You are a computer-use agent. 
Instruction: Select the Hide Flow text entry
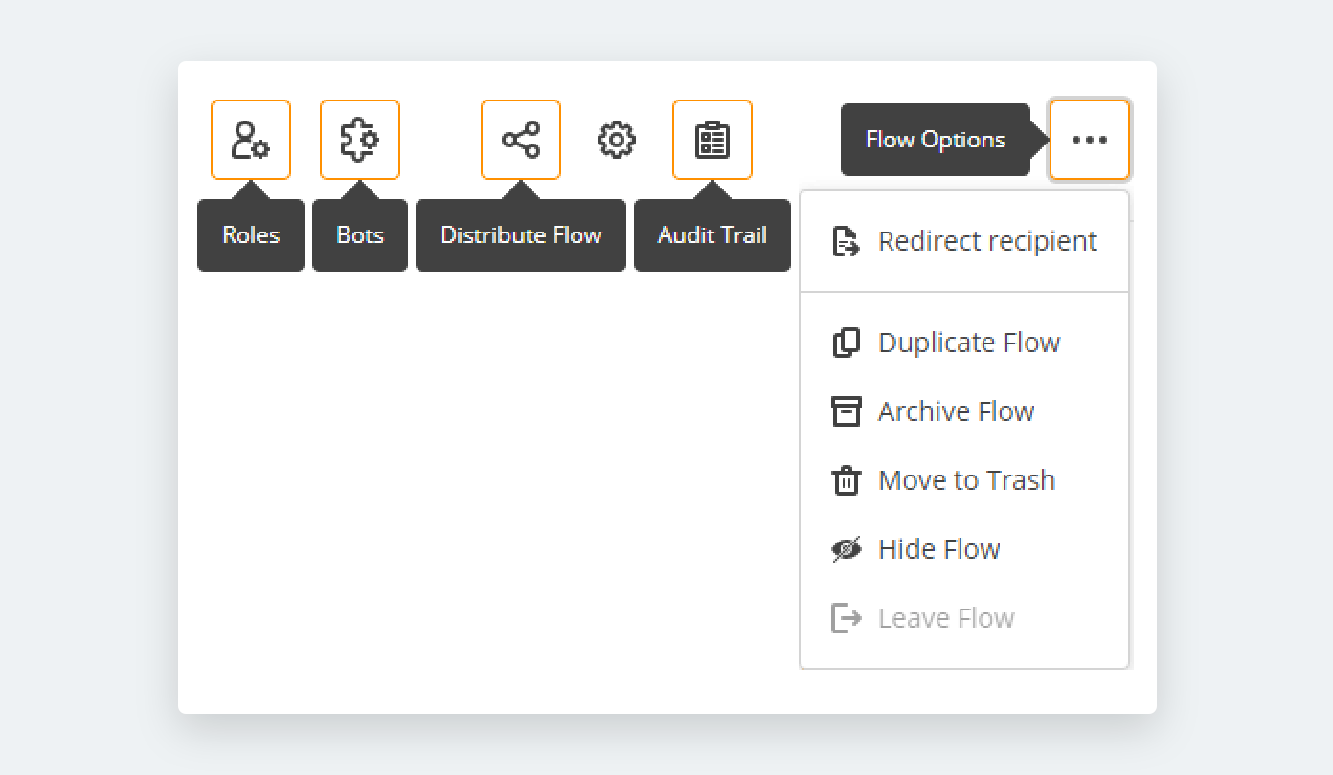coord(938,549)
